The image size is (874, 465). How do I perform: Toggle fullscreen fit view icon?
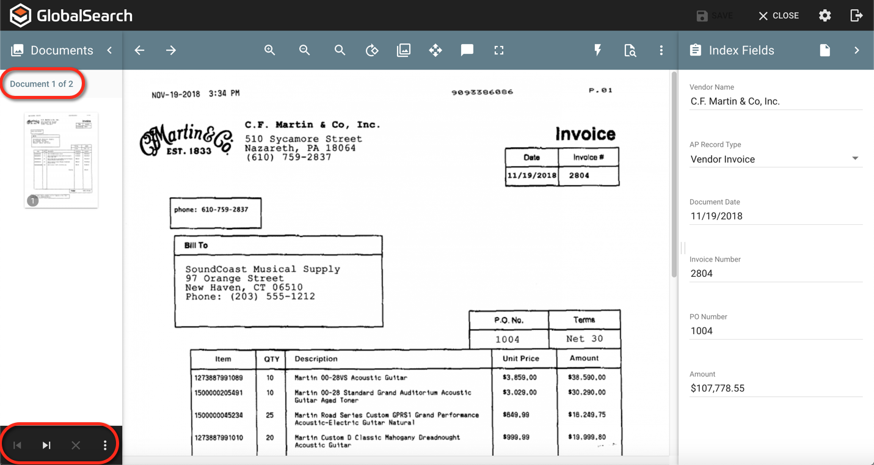coord(499,51)
